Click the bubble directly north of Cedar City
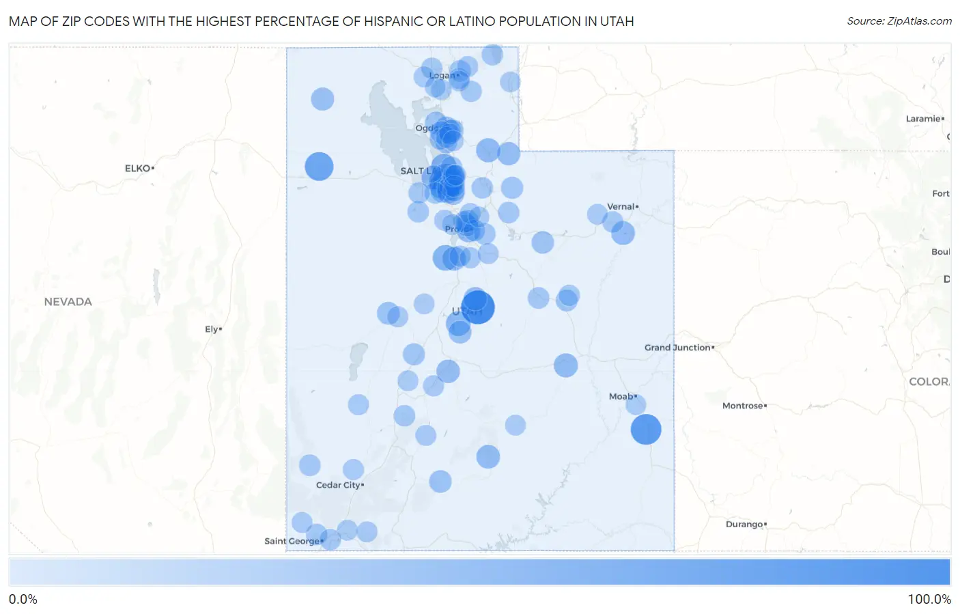The height and width of the screenshot is (614, 960). [353, 470]
